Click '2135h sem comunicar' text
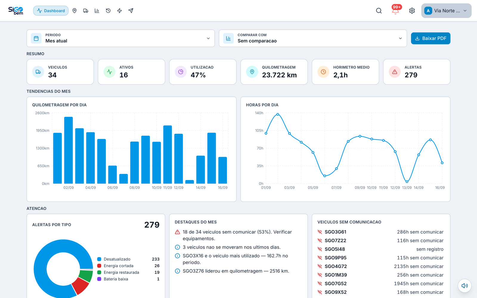Image resolution: width=477 pixels, height=298 pixels. tap(419, 267)
